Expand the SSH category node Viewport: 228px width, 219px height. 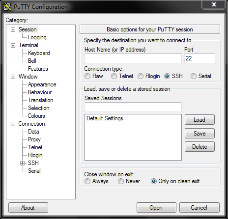[x=23, y=163]
